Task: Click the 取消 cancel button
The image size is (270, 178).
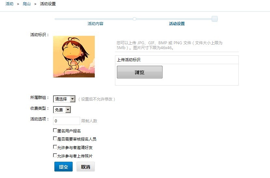Action: (x=86, y=167)
